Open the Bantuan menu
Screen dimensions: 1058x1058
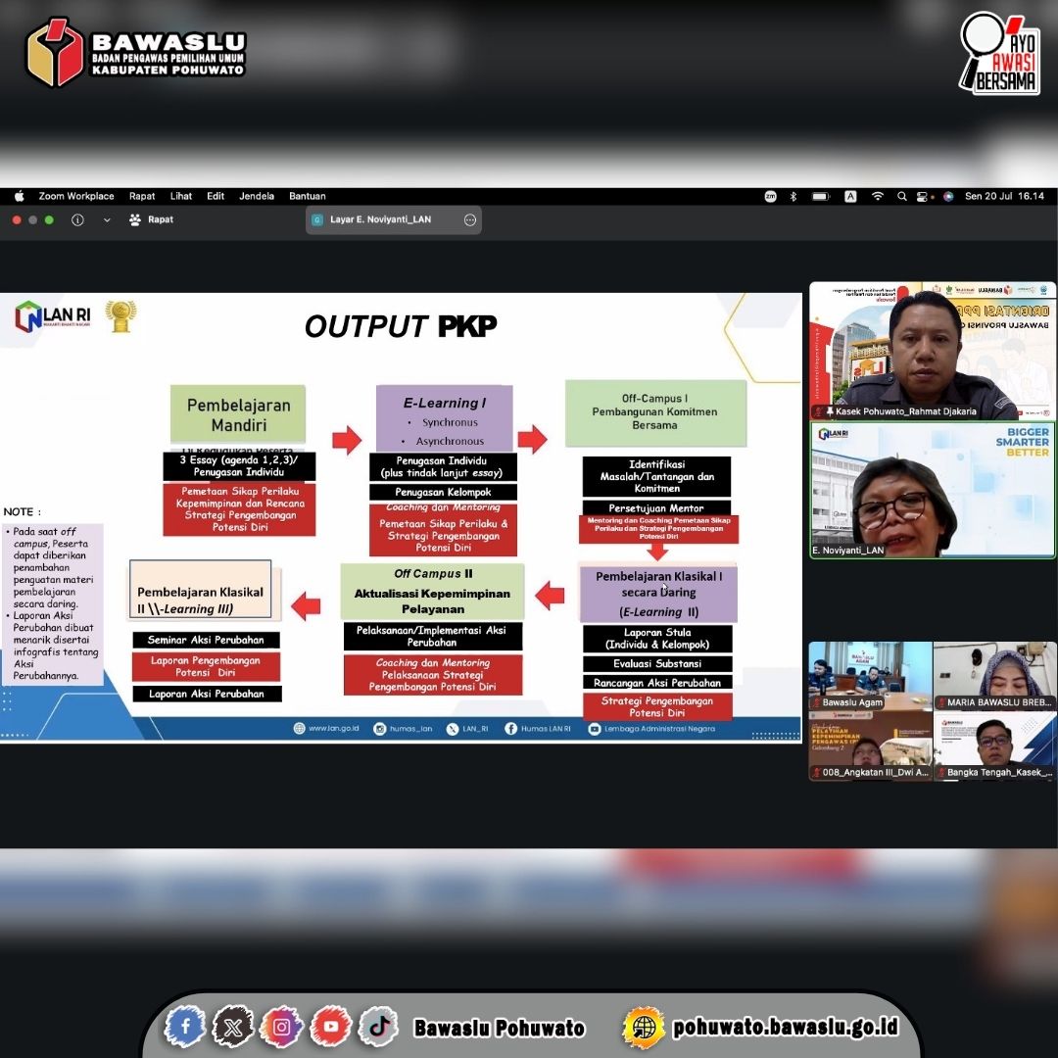point(307,196)
